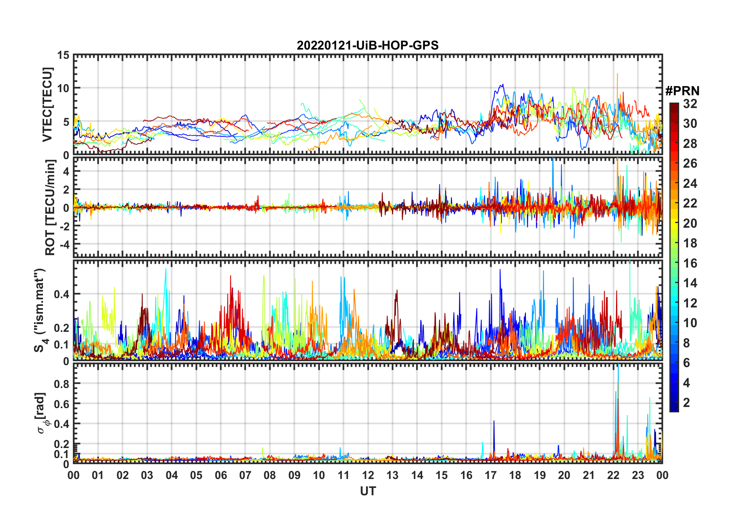Image resolution: width=736 pixels, height=515 pixels.
Task: Click the PRN colorbar tick label "26"
Action: (x=690, y=163)
